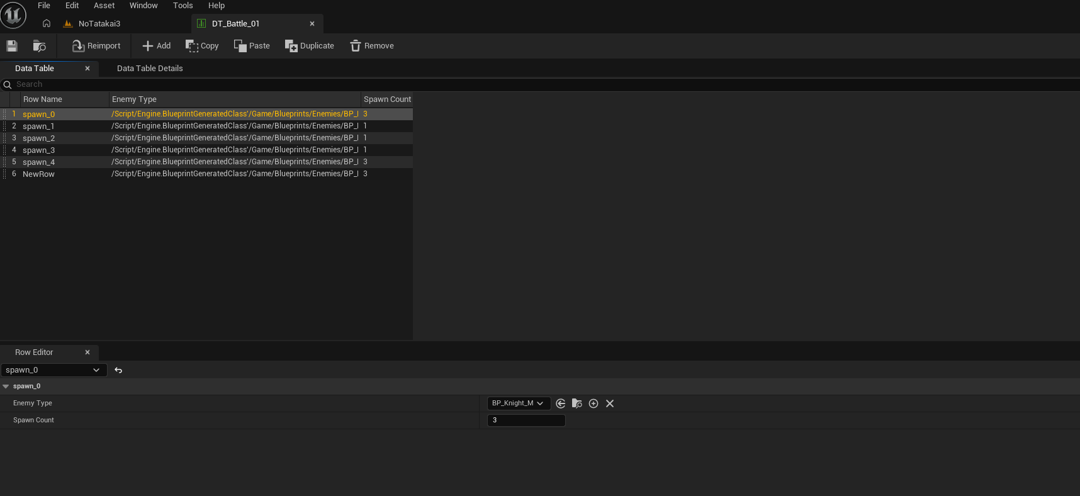The width and height of the screenshot is (1080, 496).
Task: Click the Spawn Count value field
Action: coord(526,420)
